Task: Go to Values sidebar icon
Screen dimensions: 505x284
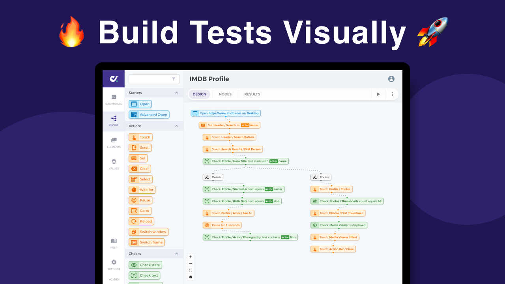Action: point(114,164)
